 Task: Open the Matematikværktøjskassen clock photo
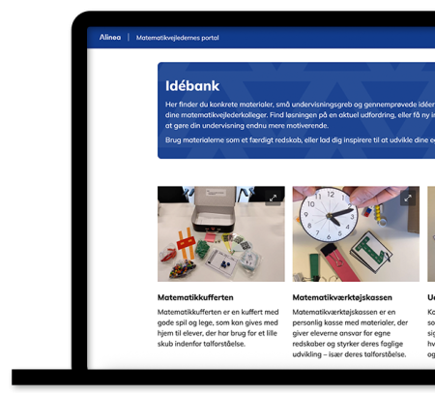356,233
